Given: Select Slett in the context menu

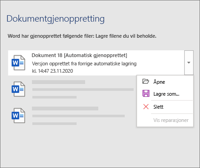Looking at the screenshot, I should click(165, 107).
